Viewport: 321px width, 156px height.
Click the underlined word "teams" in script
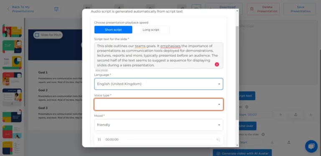[x=140, y=46]
